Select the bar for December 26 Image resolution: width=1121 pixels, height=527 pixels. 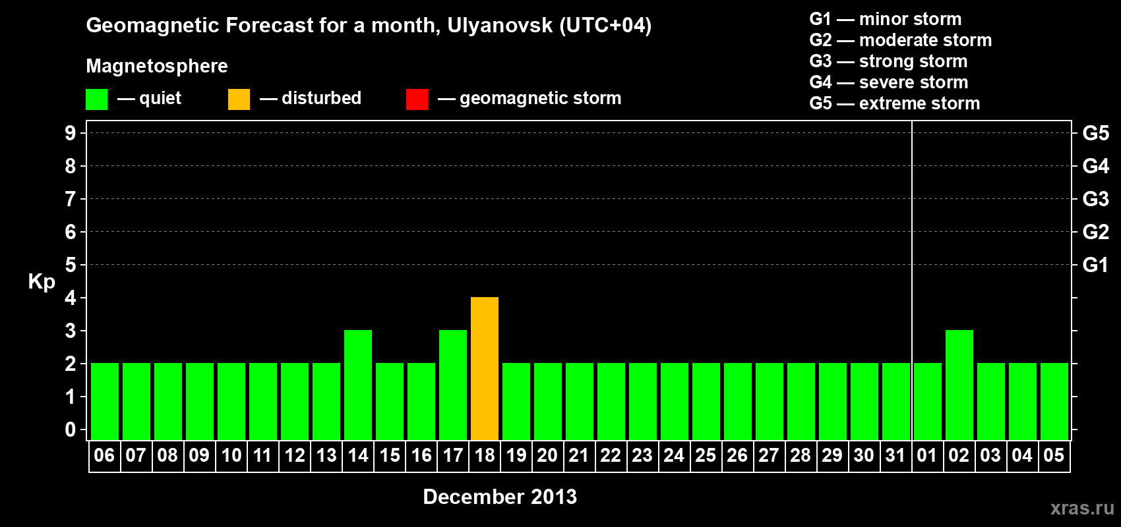click(x=738, y=402)
